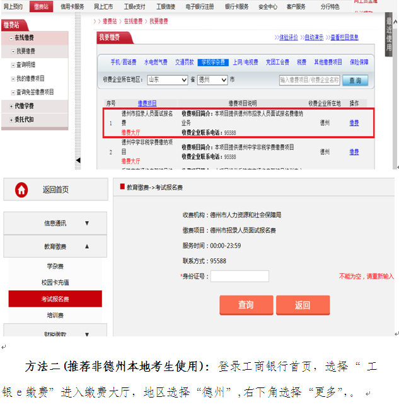Click the 最近使用 side panel tab
The height and width of the screenshot is (412, 399).
[x=389, y=34]
